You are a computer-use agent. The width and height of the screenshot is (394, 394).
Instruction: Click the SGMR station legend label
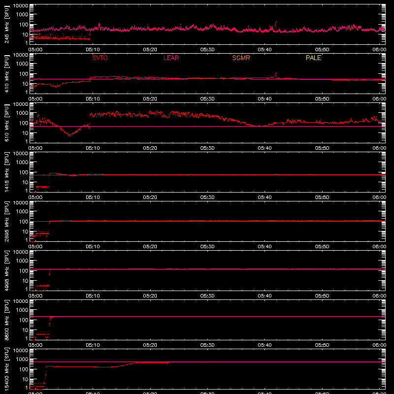point(241,58)
